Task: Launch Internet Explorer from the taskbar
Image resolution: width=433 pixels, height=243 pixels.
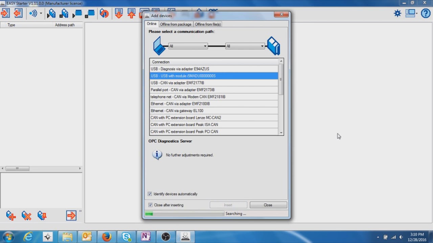Action: (28, 237)
